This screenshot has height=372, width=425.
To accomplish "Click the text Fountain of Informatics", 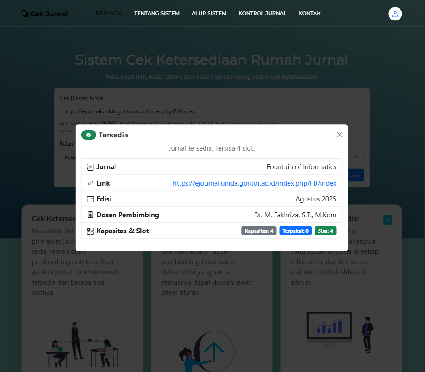I will [301, 167].
